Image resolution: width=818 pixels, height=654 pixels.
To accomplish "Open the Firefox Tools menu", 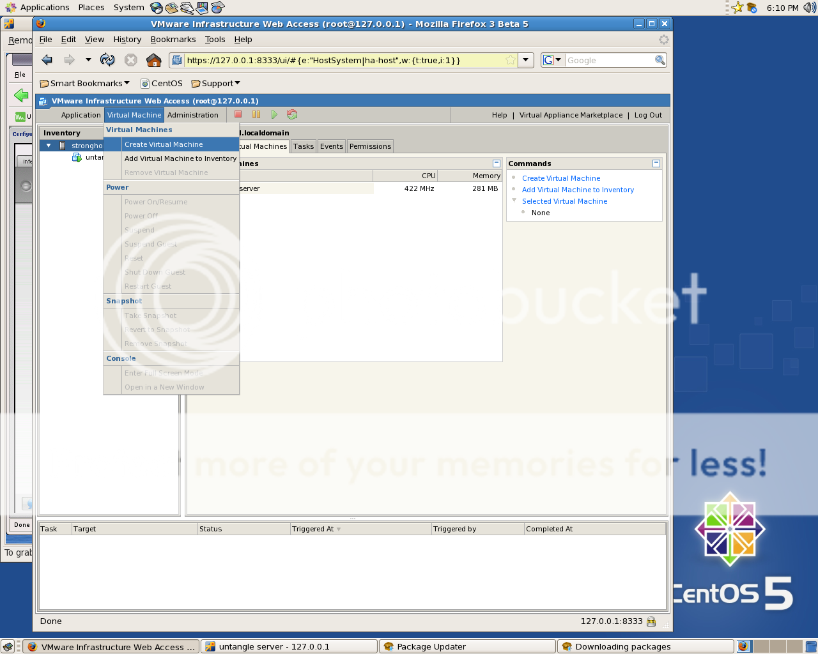I will coord(215,39).
